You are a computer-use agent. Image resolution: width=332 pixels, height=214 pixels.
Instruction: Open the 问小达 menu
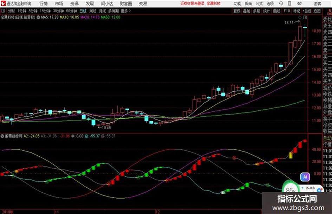pyautogui.click(x=107, y=4)
